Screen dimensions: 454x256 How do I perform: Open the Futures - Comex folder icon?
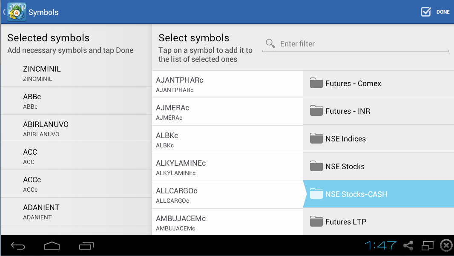point(316,83)
